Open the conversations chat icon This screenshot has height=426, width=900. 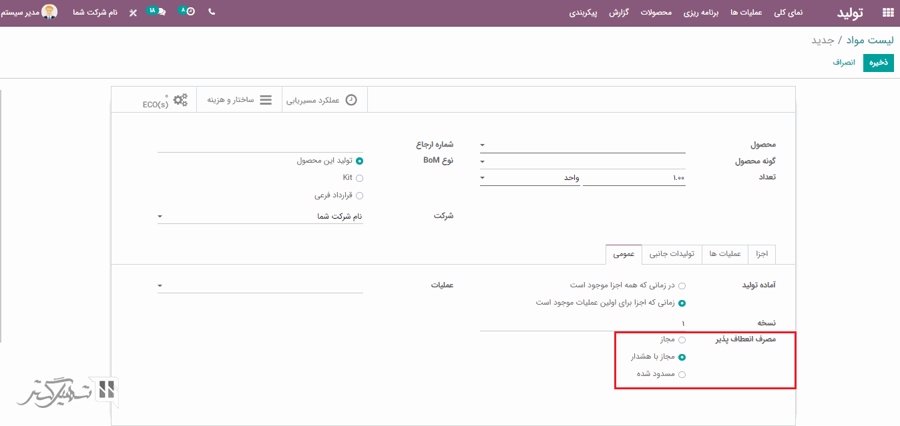[161, 12]
